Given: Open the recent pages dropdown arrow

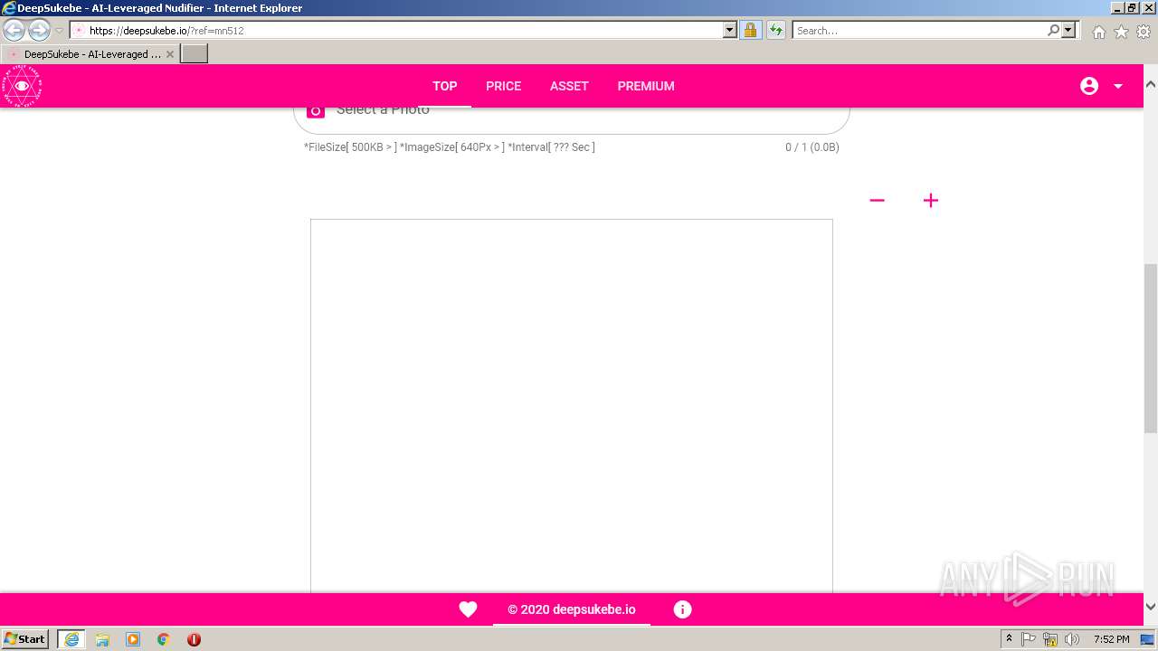Looking at the screenshot, I should pyautogui.click(x=59, y=31).
